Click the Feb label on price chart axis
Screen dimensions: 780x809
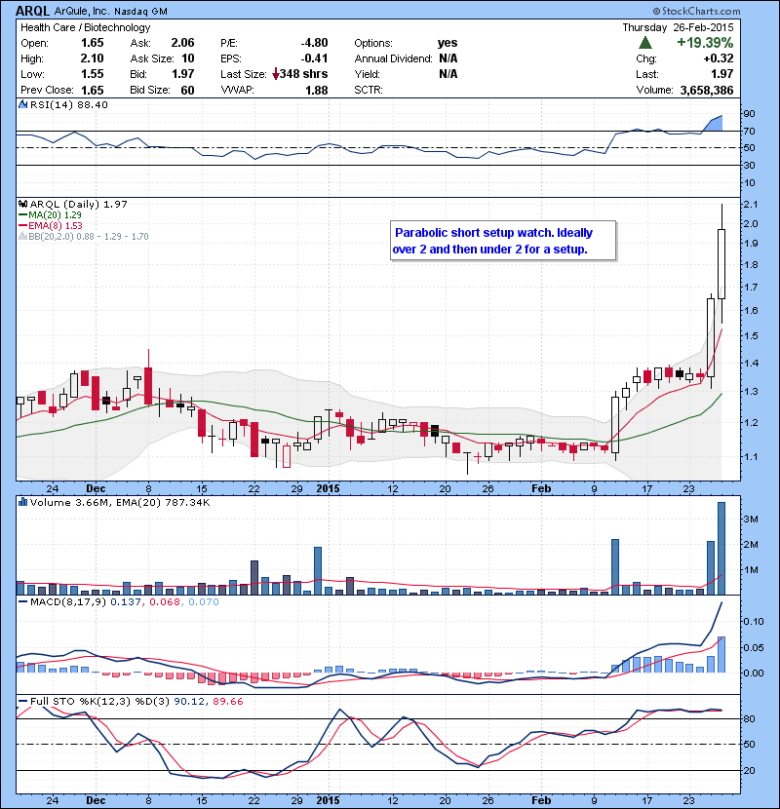[544, 487]
